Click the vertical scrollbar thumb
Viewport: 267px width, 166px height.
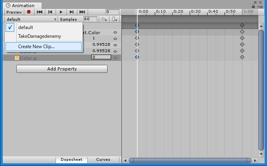pyautogui.click(x=261, y=90)
